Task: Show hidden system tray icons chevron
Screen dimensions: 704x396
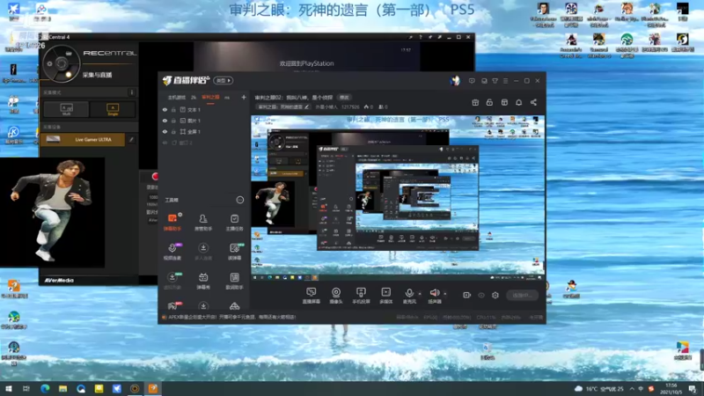Action: point(632,389)
